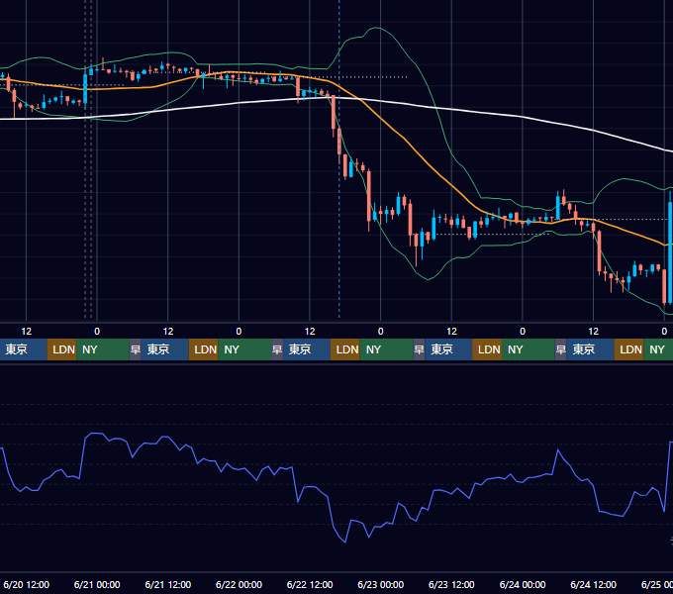Select the 東京 session block on 6/22
673x594 pixels.
[307, 349]
